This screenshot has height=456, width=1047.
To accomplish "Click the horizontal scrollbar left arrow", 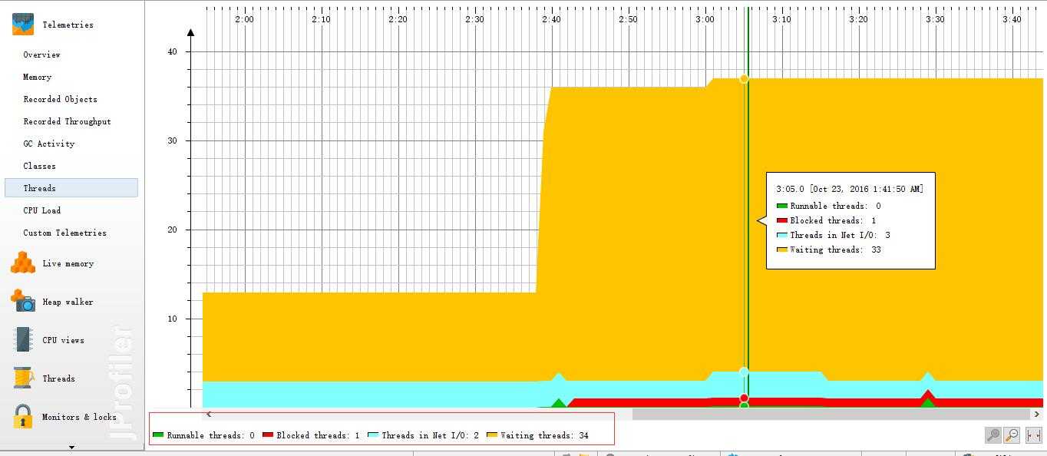I will coord(209,415).
